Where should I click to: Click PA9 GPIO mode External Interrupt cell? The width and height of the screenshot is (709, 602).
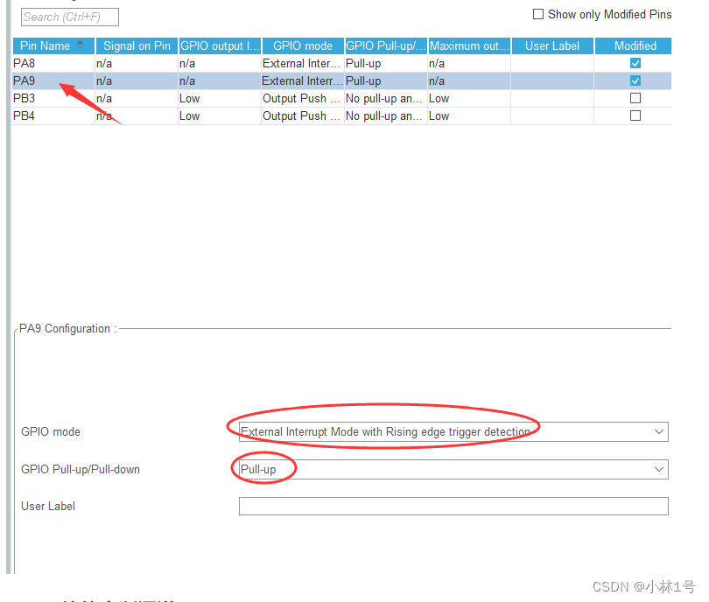point(303,80)
